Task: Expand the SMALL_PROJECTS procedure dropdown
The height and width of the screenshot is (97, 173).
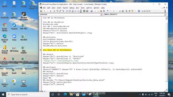Action: tap(165, 15)
